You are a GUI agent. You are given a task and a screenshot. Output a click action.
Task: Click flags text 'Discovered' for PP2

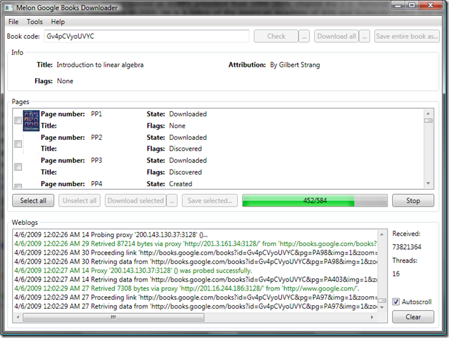186,149
